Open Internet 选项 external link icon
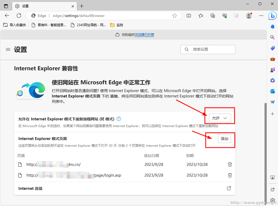This screenshot has width=278, height=206. [229, 188]
